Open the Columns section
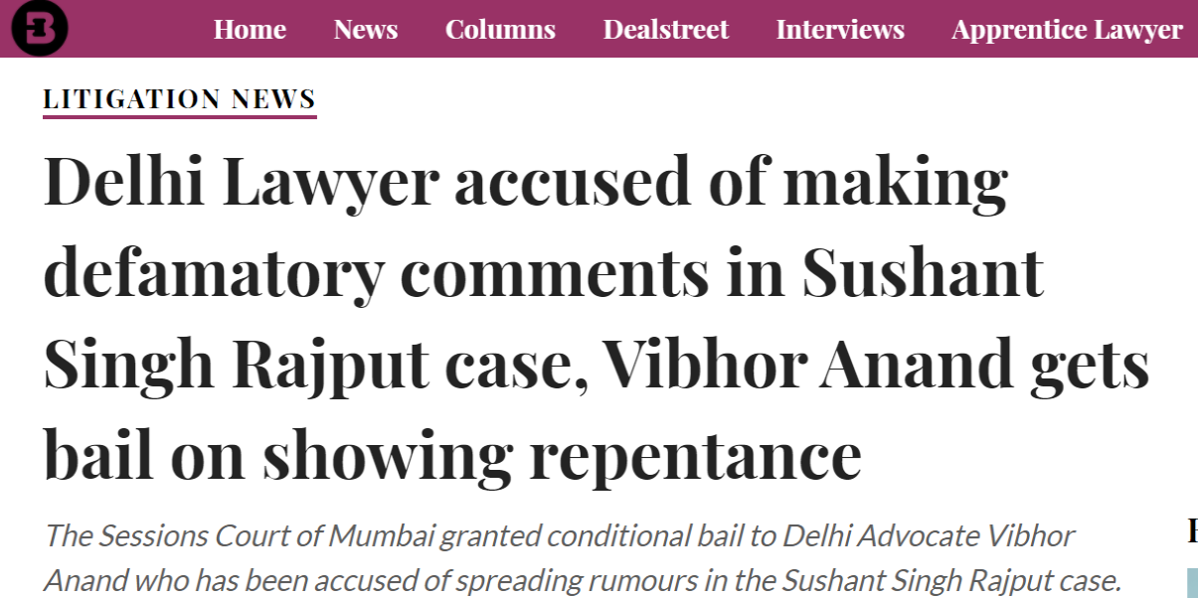The height and width of the screenshot is (598, 1198). 500,30
